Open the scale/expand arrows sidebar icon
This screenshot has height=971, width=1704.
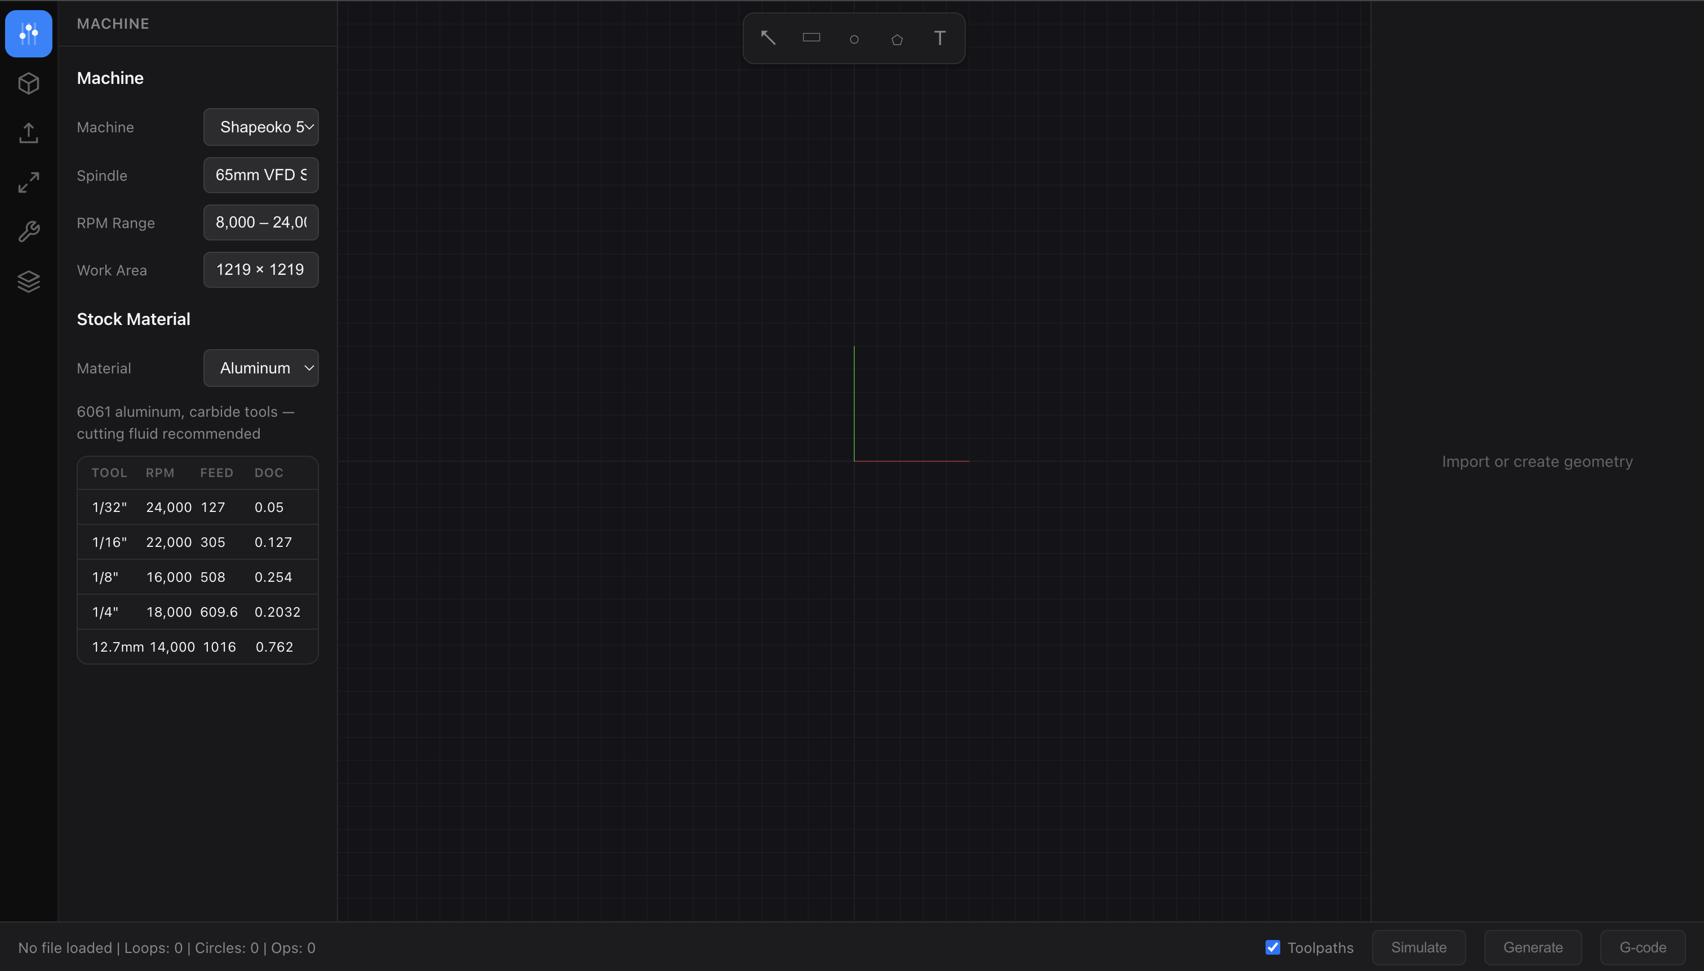[29, 182]
